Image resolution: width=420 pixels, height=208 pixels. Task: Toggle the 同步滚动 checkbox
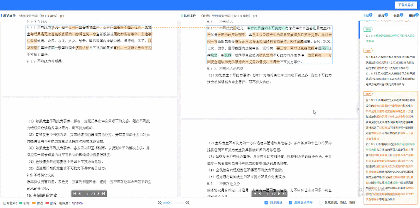coord(266,203)
